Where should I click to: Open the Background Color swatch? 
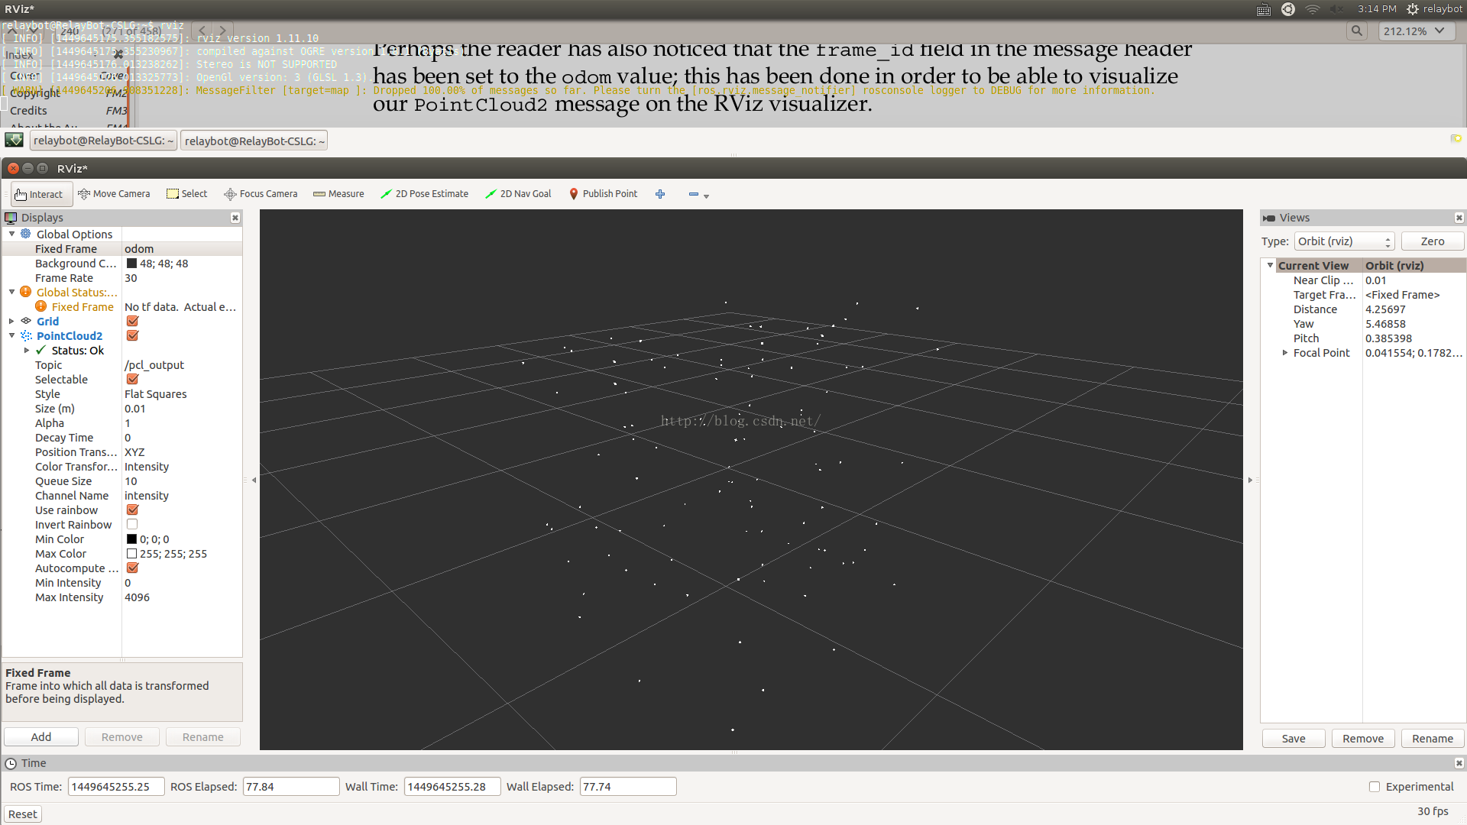(131, 264)
